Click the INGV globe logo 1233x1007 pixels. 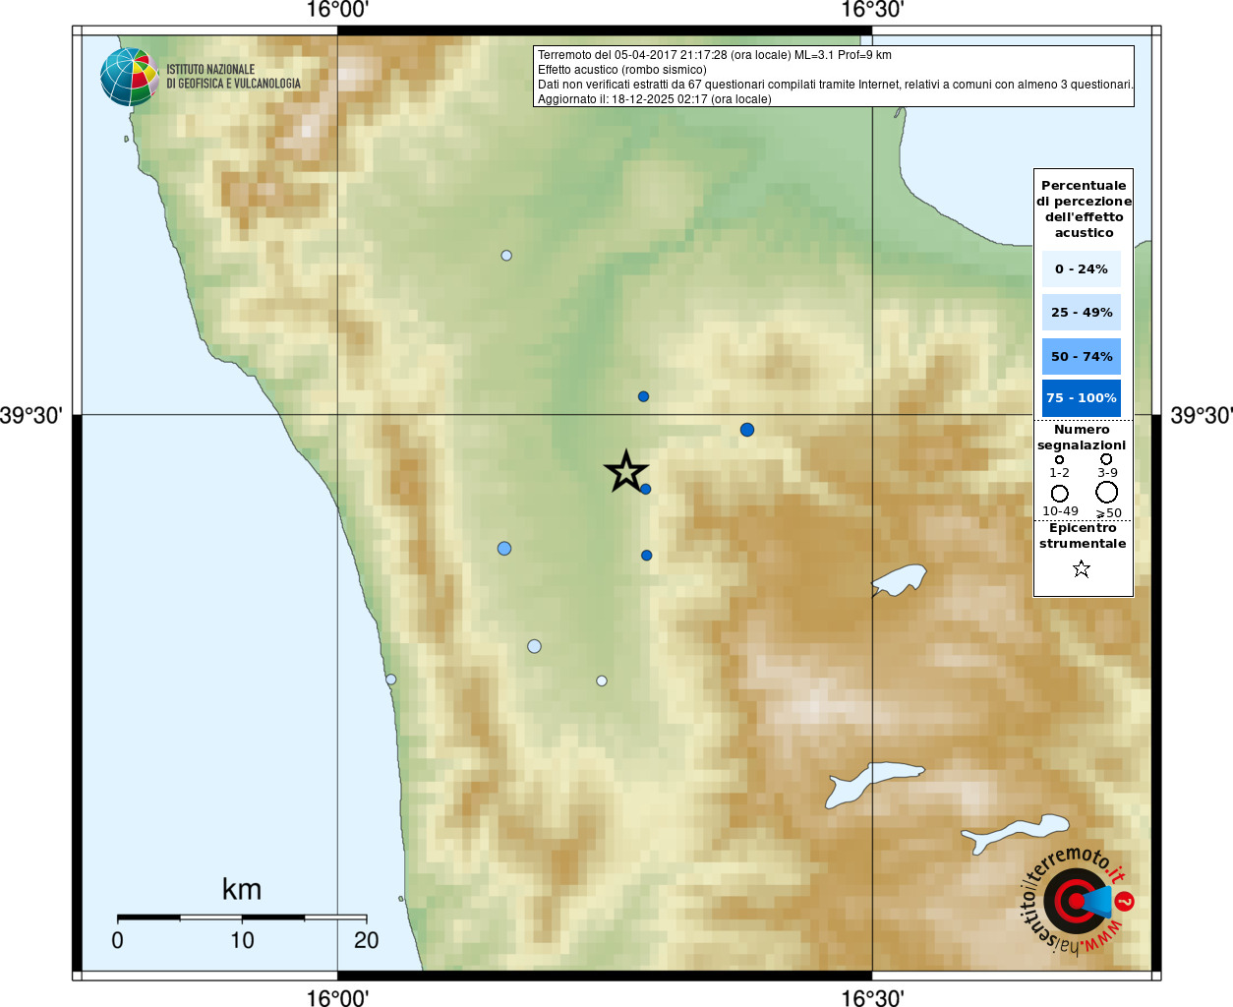tap(130, 77)
